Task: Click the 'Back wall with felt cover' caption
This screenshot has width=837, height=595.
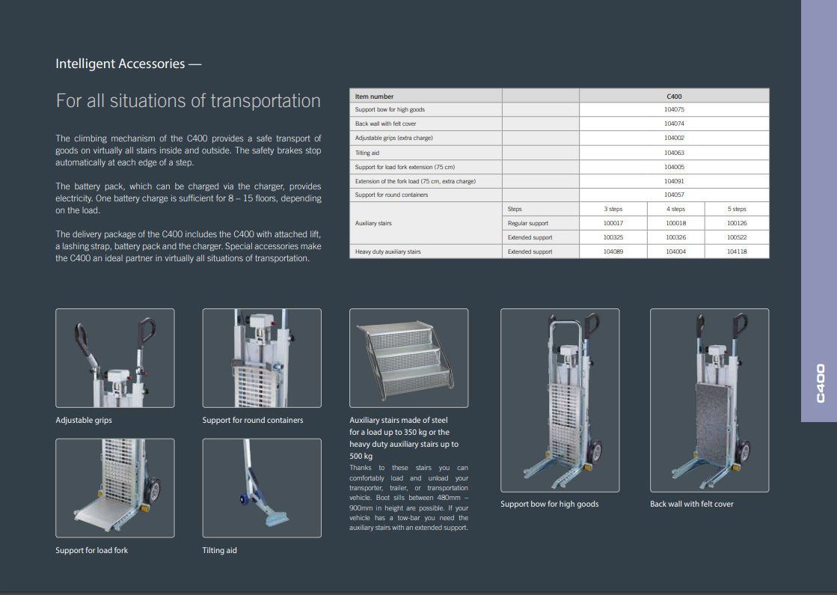Action: tap(691, 504)
